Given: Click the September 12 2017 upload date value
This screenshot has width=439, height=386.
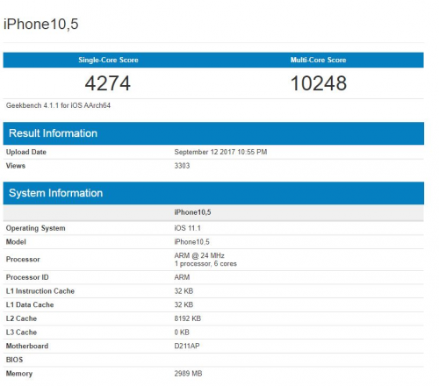Looking at the screenshot, I should (220, 152).
